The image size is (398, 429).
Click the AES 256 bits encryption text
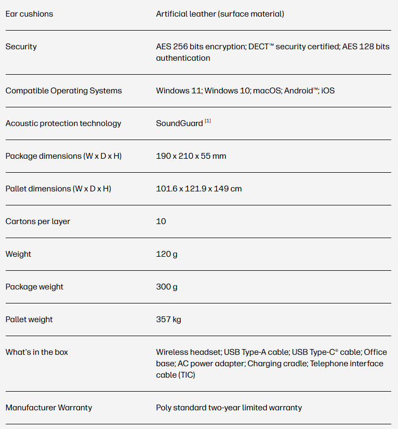pyautogui.click(x=201, y=47)
